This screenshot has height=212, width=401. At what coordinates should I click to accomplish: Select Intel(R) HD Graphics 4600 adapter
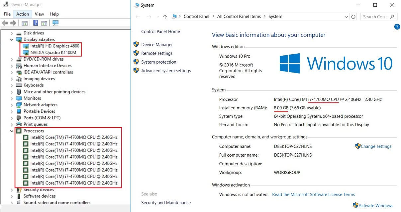pos(54,46)
